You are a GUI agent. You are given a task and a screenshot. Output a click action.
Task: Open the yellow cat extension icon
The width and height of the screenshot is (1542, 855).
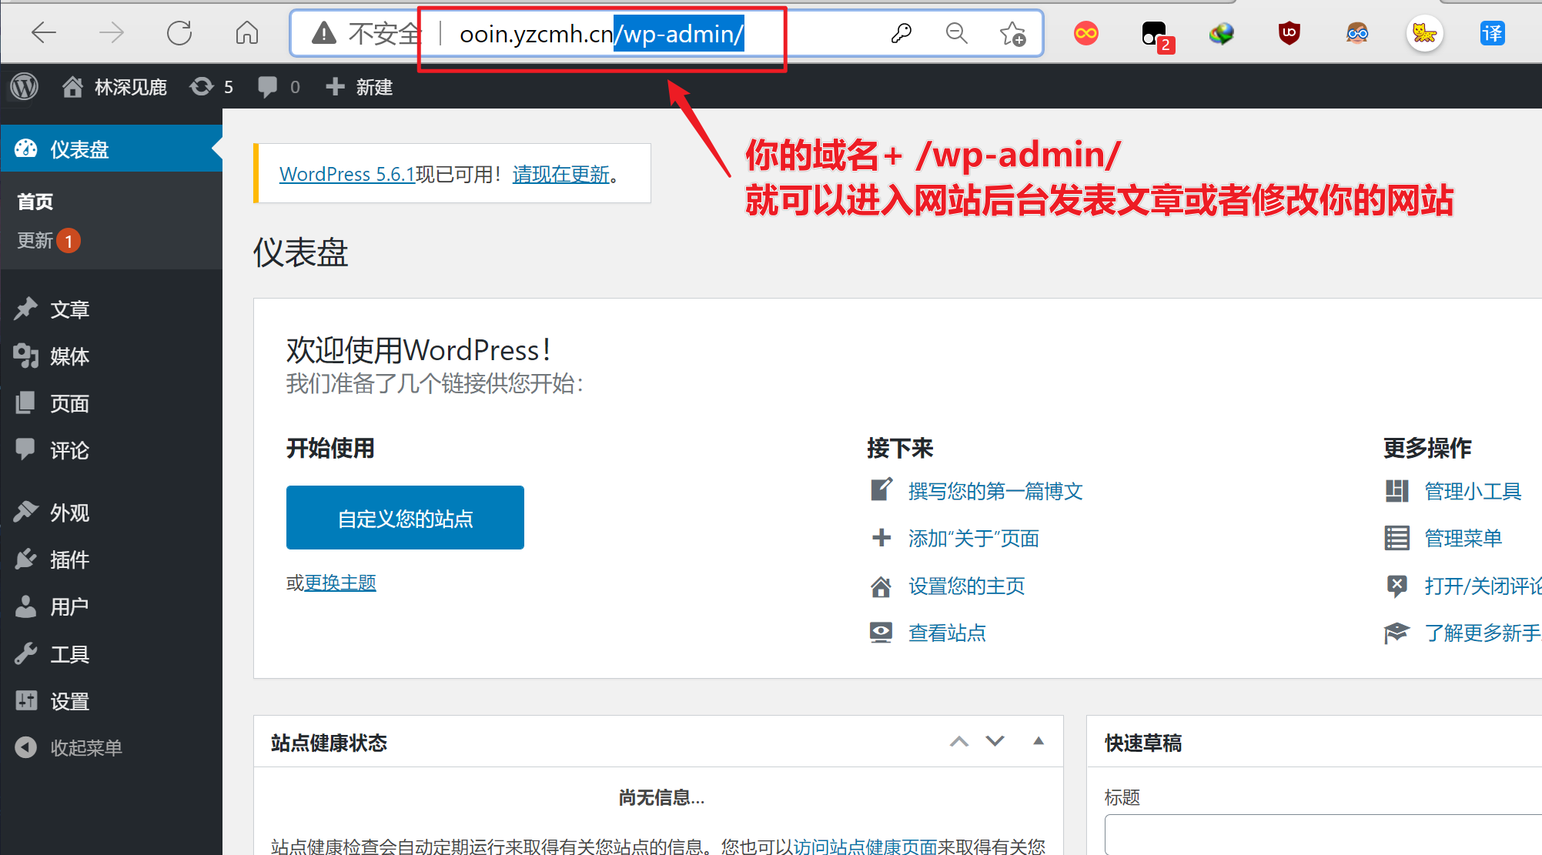point(1425,33)
